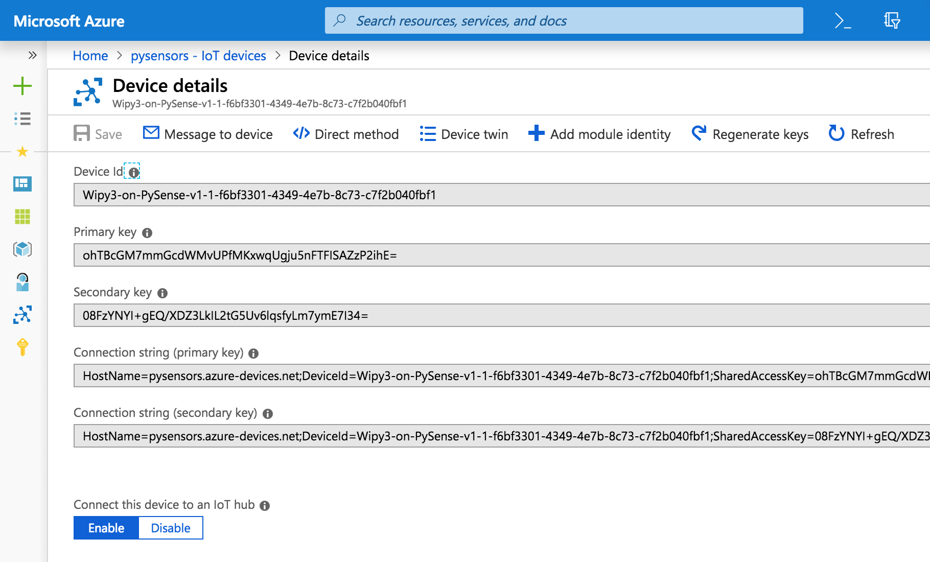Open the Cloud Shell terminal
Screen dimensions: 930x562
pos(841,20)
